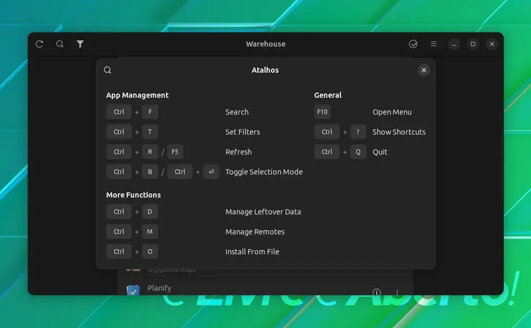
Task: Open the three-dot menu for Planify
Action: 397,292
